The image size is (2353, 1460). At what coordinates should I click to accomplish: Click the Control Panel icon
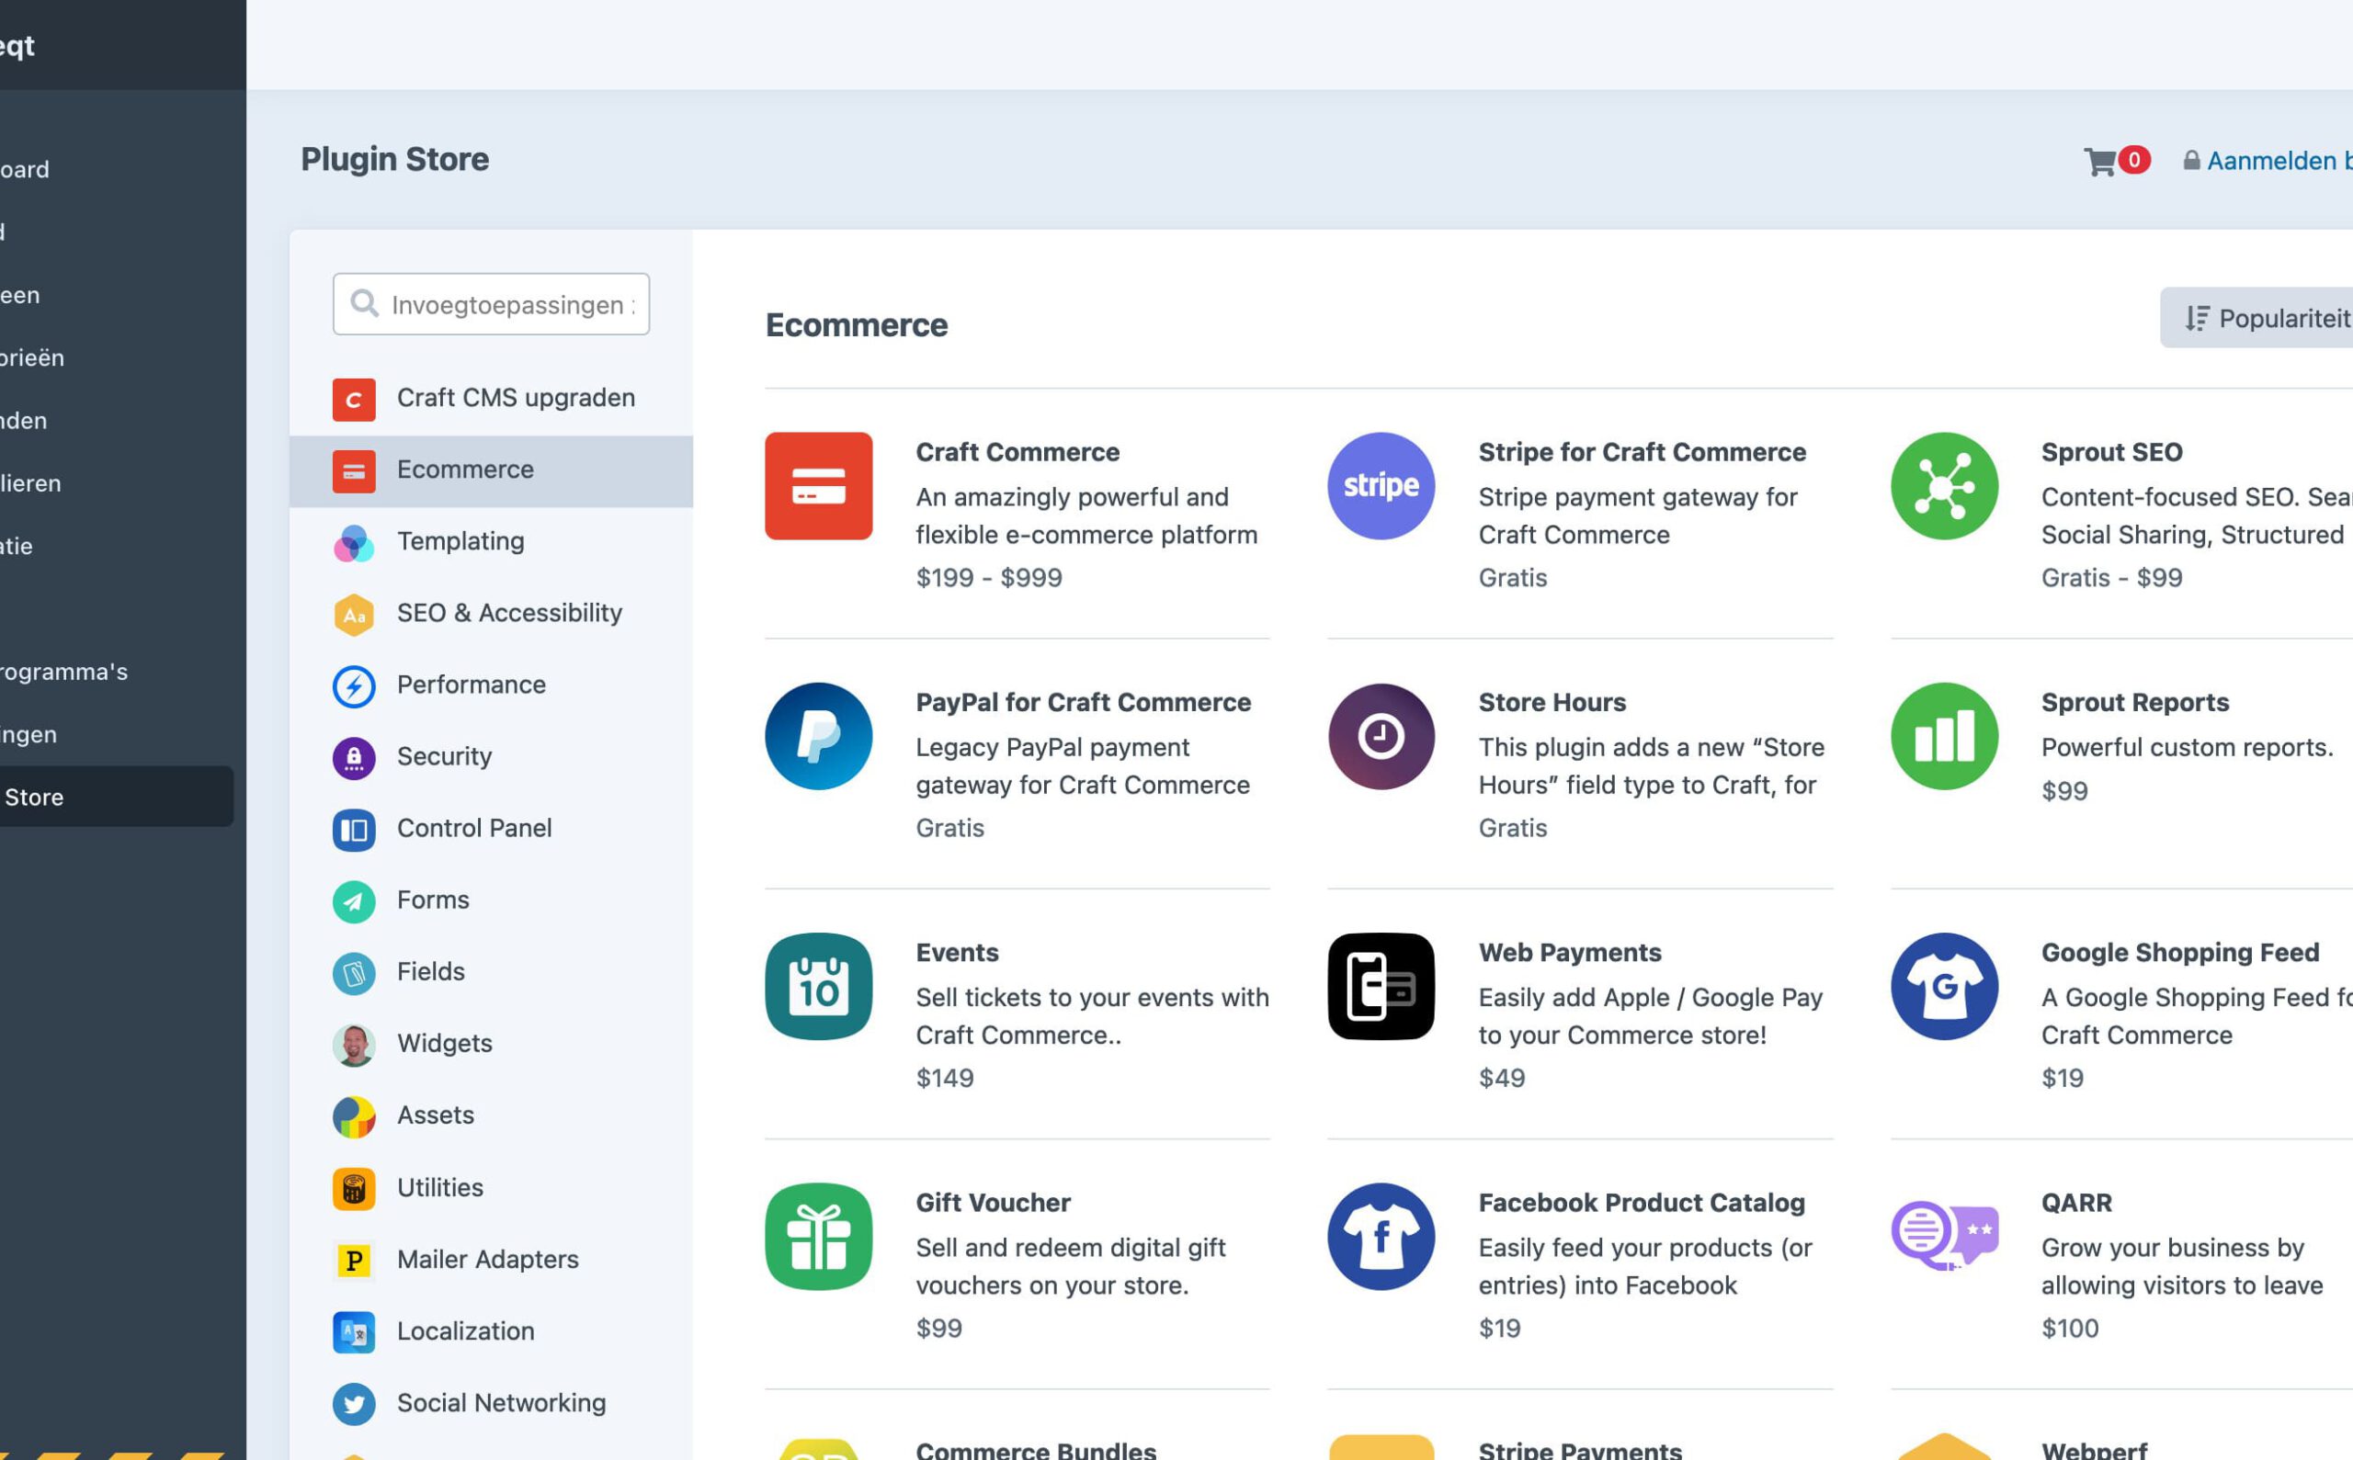click(354, 830)
